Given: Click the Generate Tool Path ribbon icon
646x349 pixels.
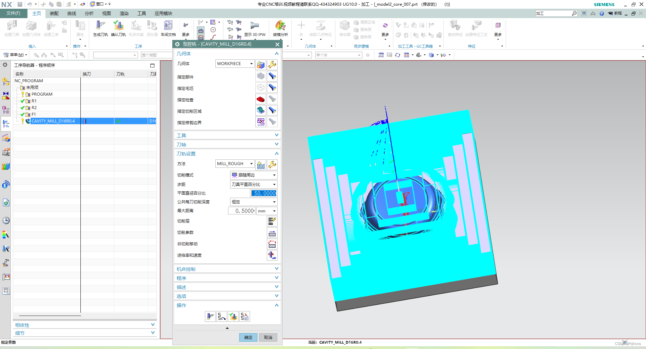Looking at the screenshot, I should coord(100,28).
